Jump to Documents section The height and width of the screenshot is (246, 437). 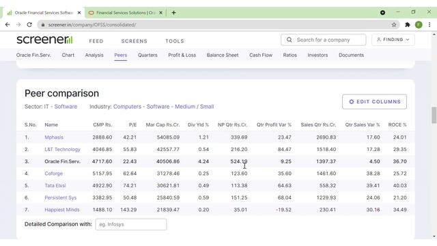351,55
